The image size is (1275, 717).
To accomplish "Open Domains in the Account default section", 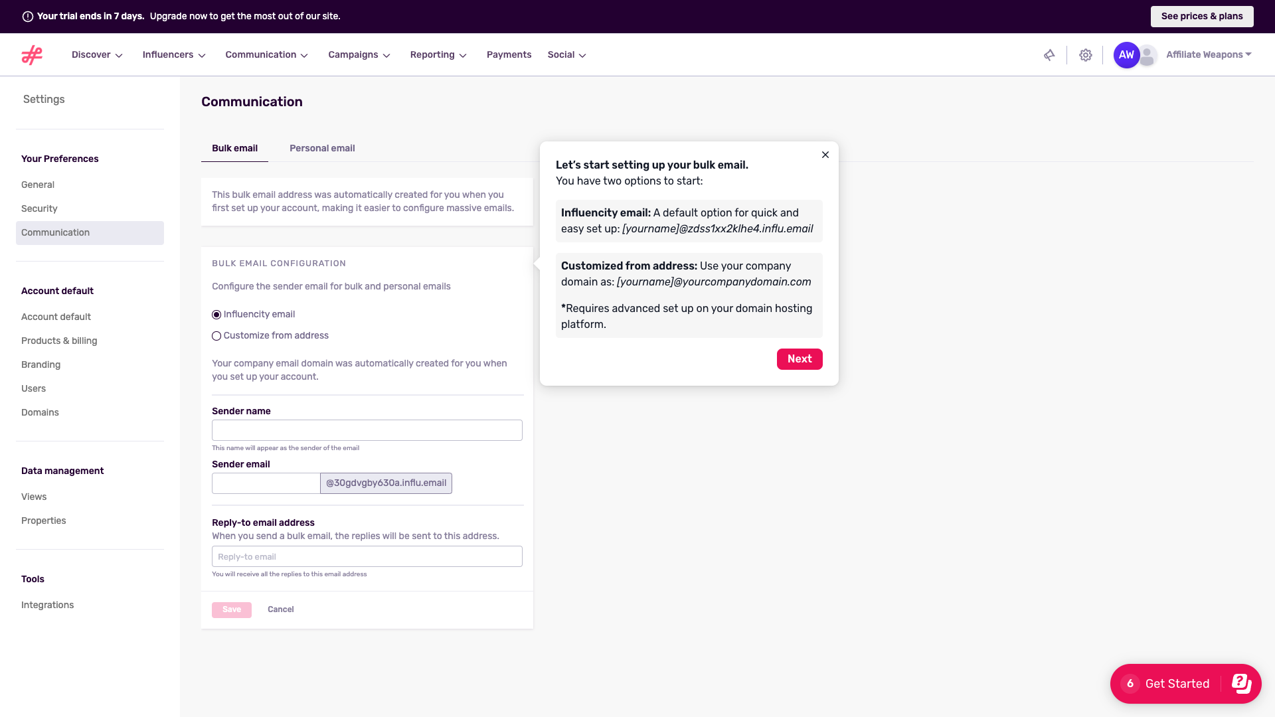I will coord(40,412).
